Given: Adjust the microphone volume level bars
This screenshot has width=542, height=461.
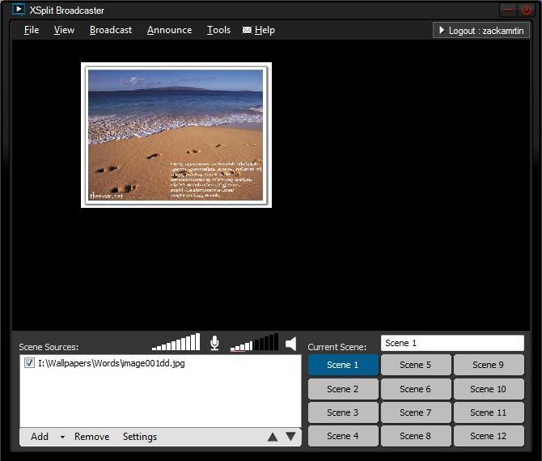Looking at the screenshot, I should [176, 342].
